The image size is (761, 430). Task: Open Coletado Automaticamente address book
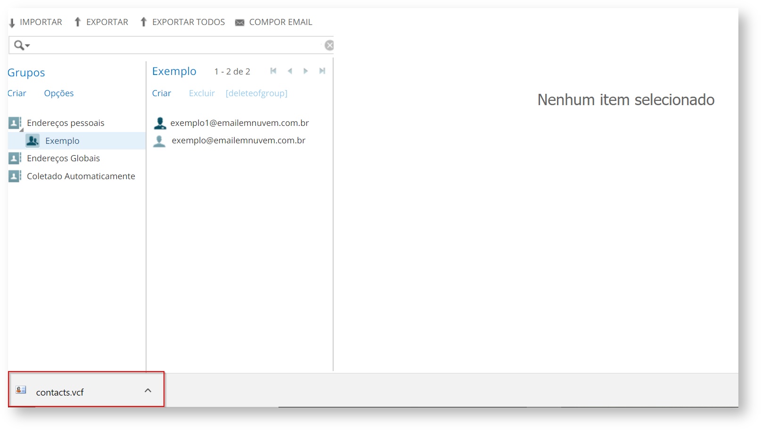(81, 176)
